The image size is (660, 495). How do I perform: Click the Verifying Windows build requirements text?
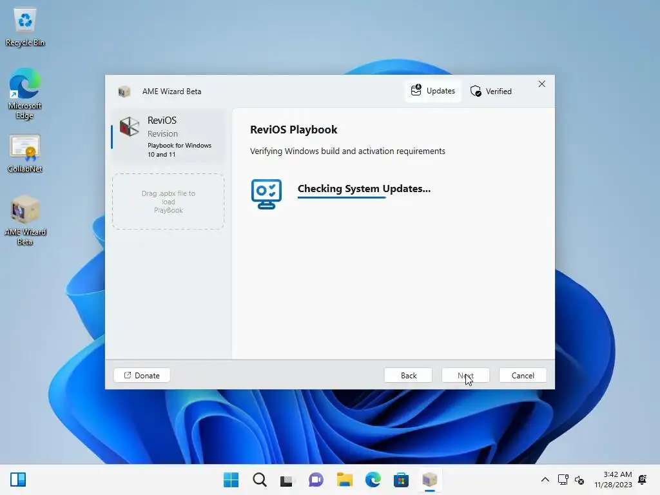click(x=347, y=151)
